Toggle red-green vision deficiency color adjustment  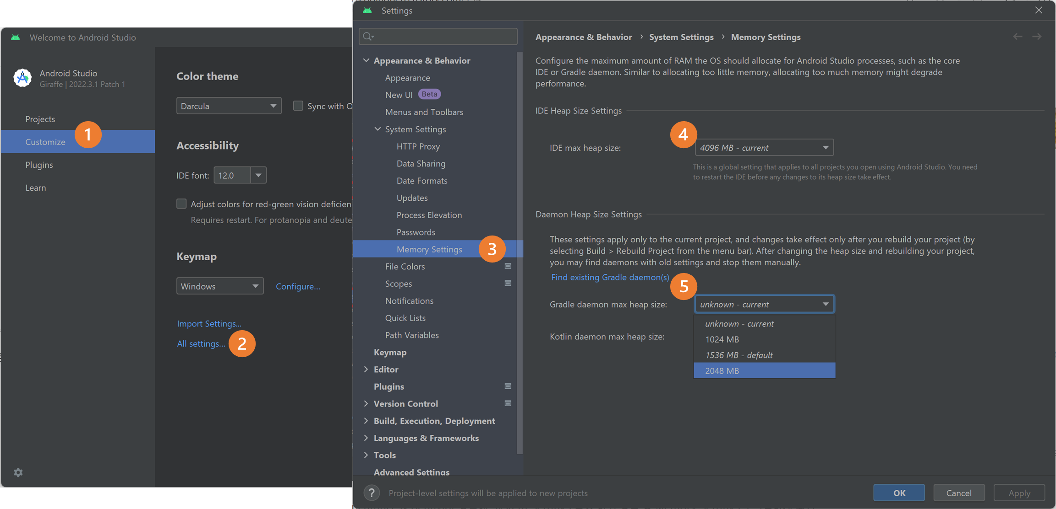[x=182, y=204]
